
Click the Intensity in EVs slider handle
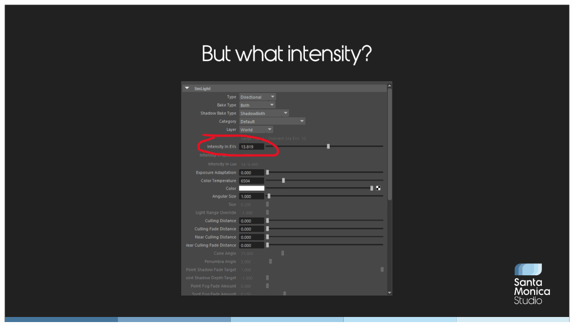pyautogui.click(x=328, y=147)
